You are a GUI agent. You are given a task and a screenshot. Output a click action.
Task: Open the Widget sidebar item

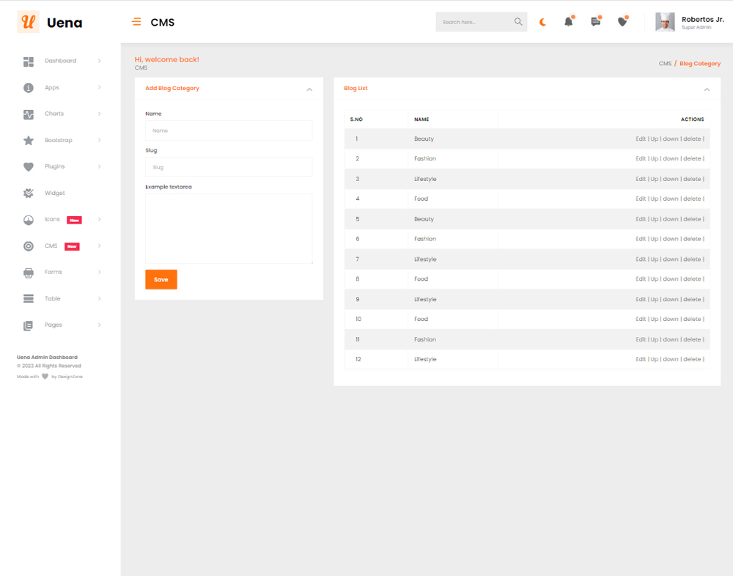click(54, 193)
